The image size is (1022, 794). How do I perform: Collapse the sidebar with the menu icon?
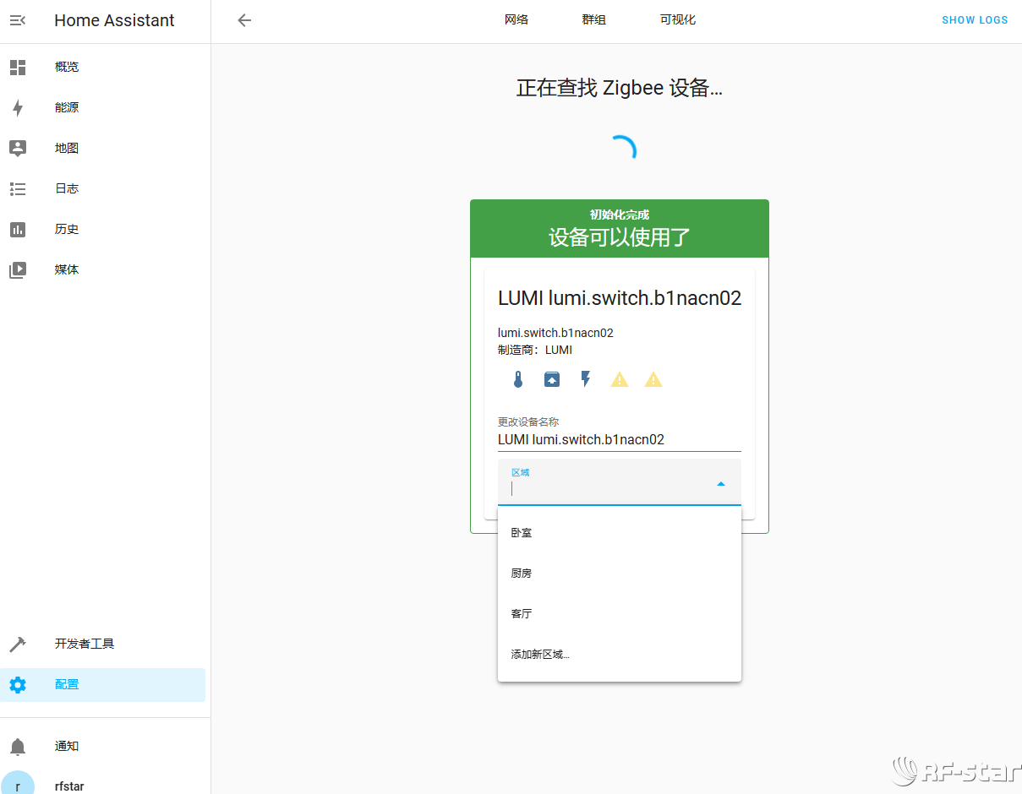click(18, 20)
